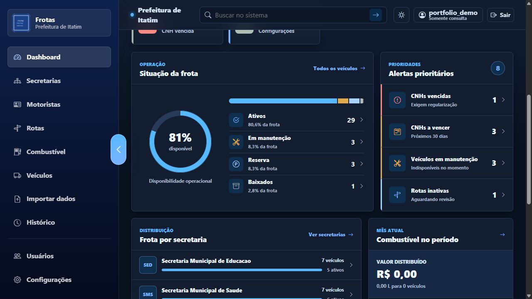The height and width of the screenshot is (299, 532).
Task: Click the Em manutenção tools icon
Action: [x=236, y=142]
